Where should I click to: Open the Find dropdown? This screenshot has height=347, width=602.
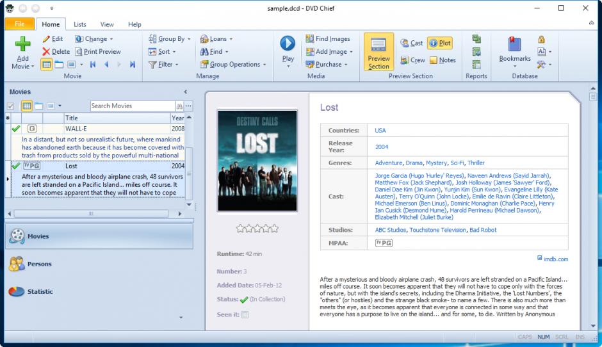coord(214,51)
